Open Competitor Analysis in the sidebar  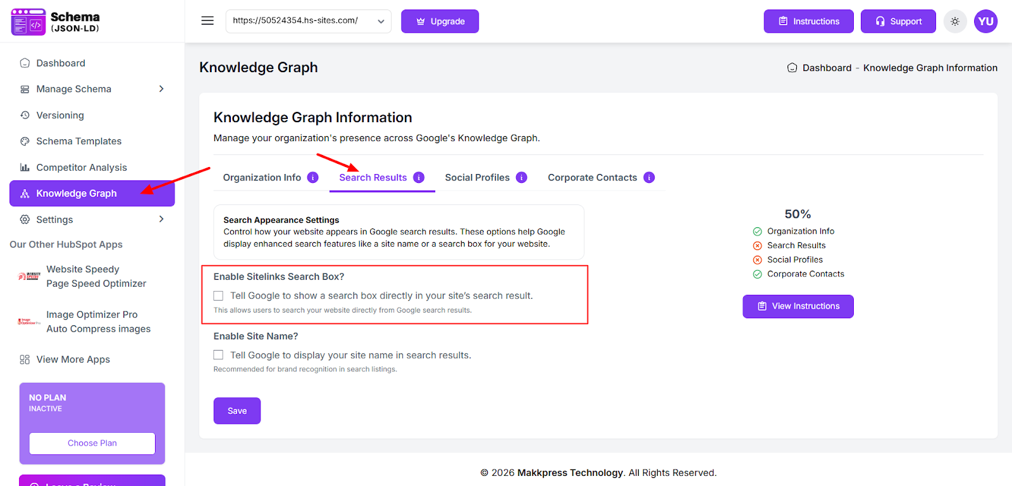(82, 168)
